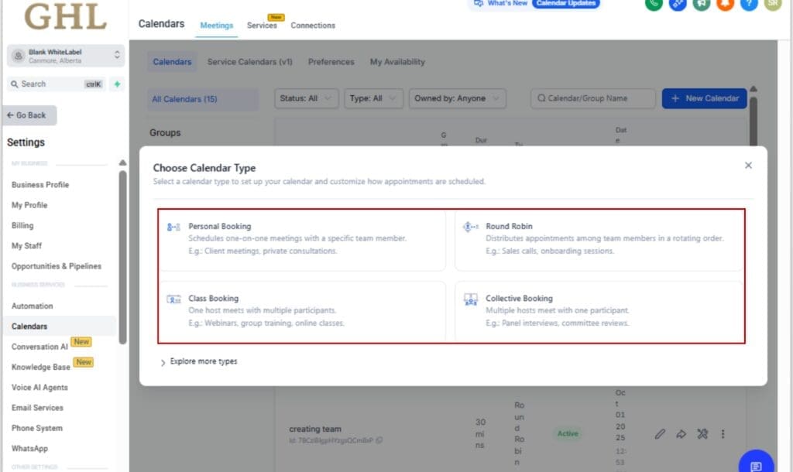Viewport: 793px width, 472px height.
Task: Select the Class Booking calendar type icon
Action: coord(176,298)
